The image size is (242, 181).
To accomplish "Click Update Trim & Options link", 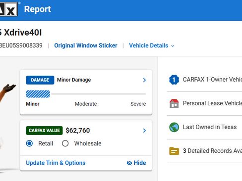I will coord(56,163).
